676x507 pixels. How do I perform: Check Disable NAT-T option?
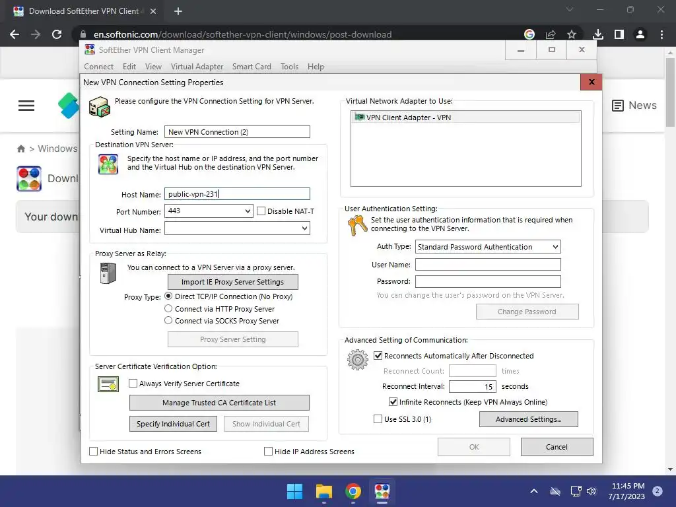261,211
